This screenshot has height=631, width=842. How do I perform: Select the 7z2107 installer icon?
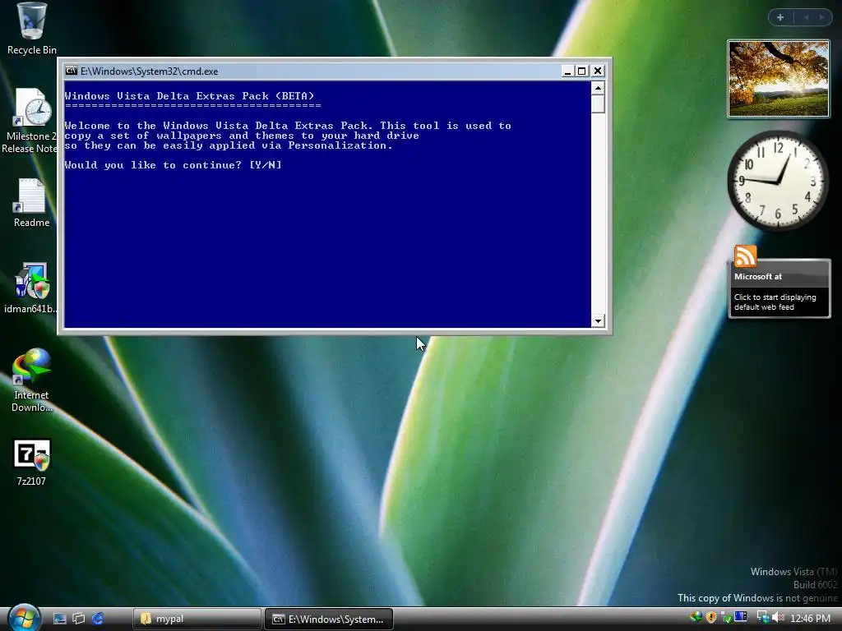[x=31, y=463]
